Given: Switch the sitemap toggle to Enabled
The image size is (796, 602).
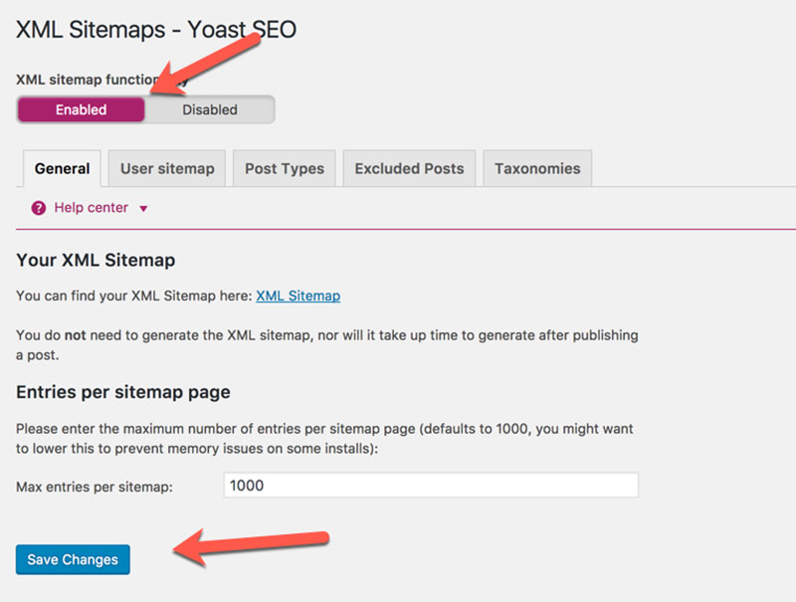Looking at the screenshot, I should click(x=80, y=109).
